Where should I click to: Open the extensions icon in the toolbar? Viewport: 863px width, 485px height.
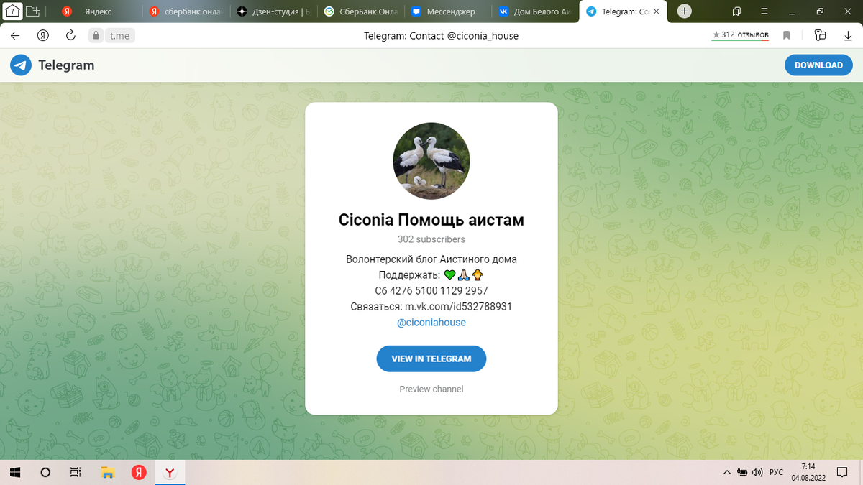[x=820, y=35]
